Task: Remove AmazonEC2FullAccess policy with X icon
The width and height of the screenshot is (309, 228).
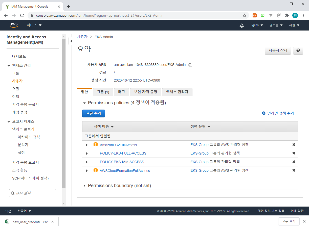Action: 294,145
